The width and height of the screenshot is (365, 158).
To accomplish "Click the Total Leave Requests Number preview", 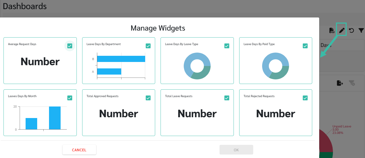I will point(197,114).
